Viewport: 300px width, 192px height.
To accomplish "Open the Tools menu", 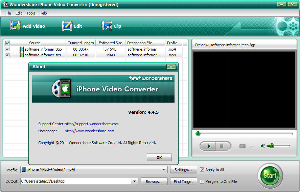I will pyautogui.click(x=31, y=13).
